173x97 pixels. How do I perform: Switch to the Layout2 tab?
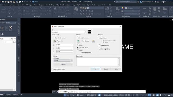(16, 95)
